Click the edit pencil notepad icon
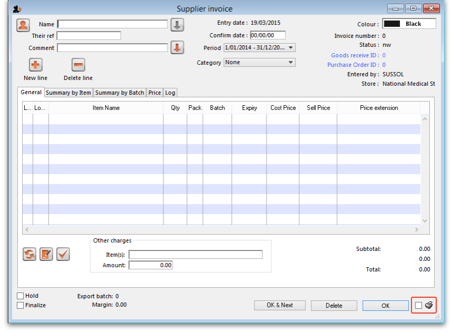This screenshot has width=452, height=333. [46, 254]
